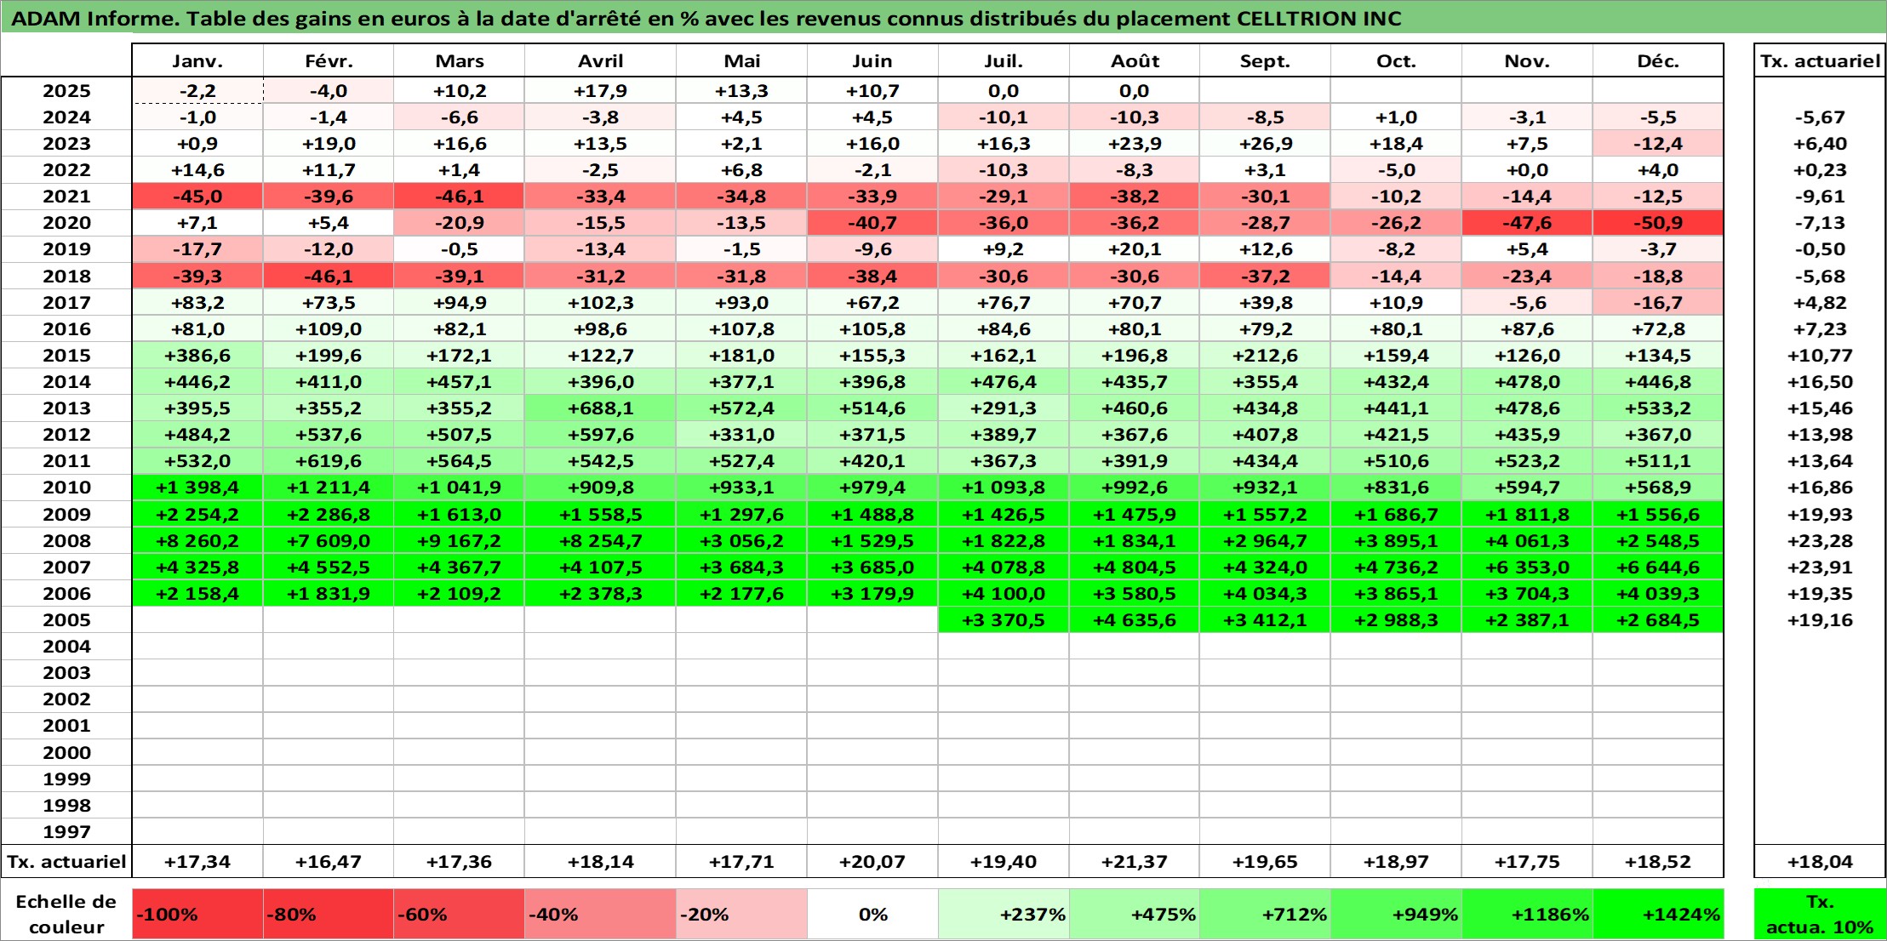Click the -60% color scale swatch
Screen dimensions: 1887x941
[x=459, y=914]
